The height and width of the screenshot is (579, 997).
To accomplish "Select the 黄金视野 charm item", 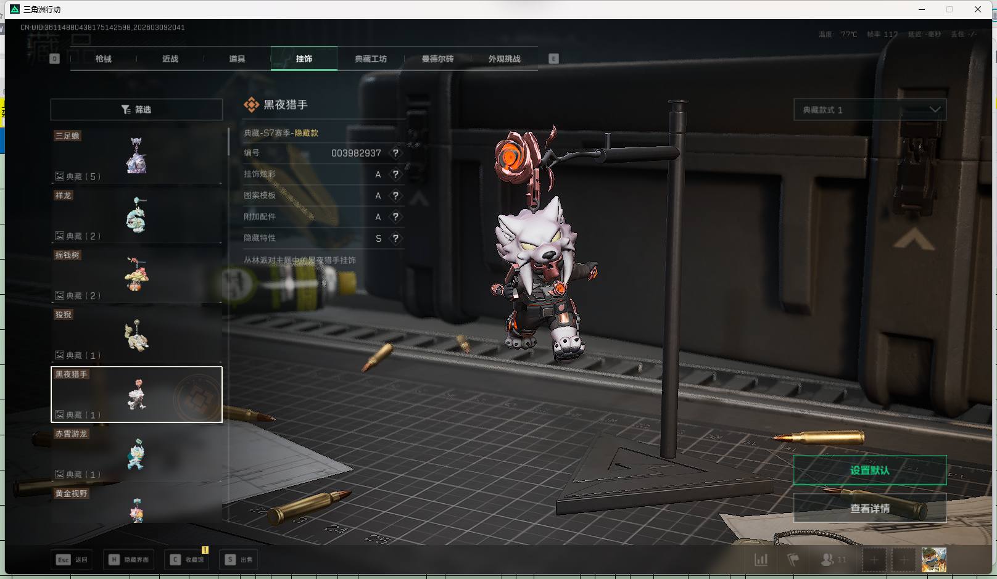I will tap(136, 504).
